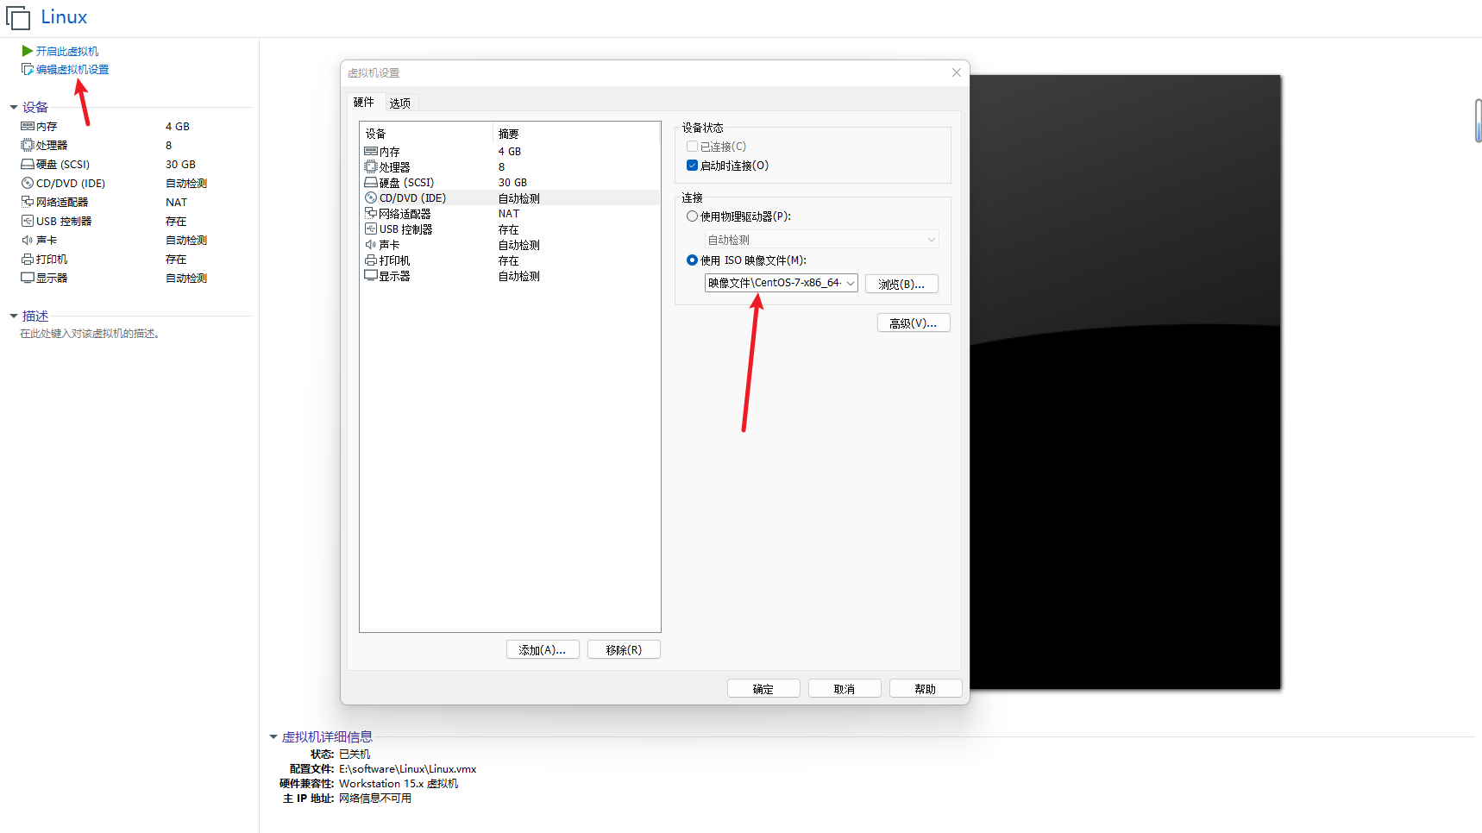Click the description text placeholder area
The height and width of the screenshot is (833, 1482).
tap(91, 334)
